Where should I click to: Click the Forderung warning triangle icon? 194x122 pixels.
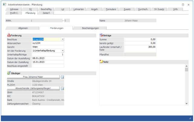point(9,35)
